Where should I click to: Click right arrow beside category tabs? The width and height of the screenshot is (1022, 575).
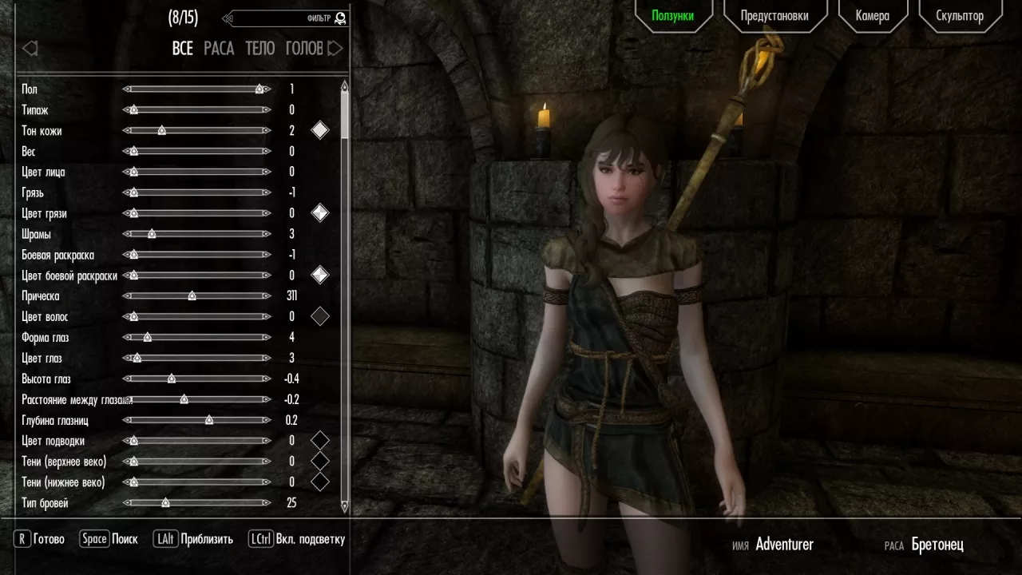[335, 49]
